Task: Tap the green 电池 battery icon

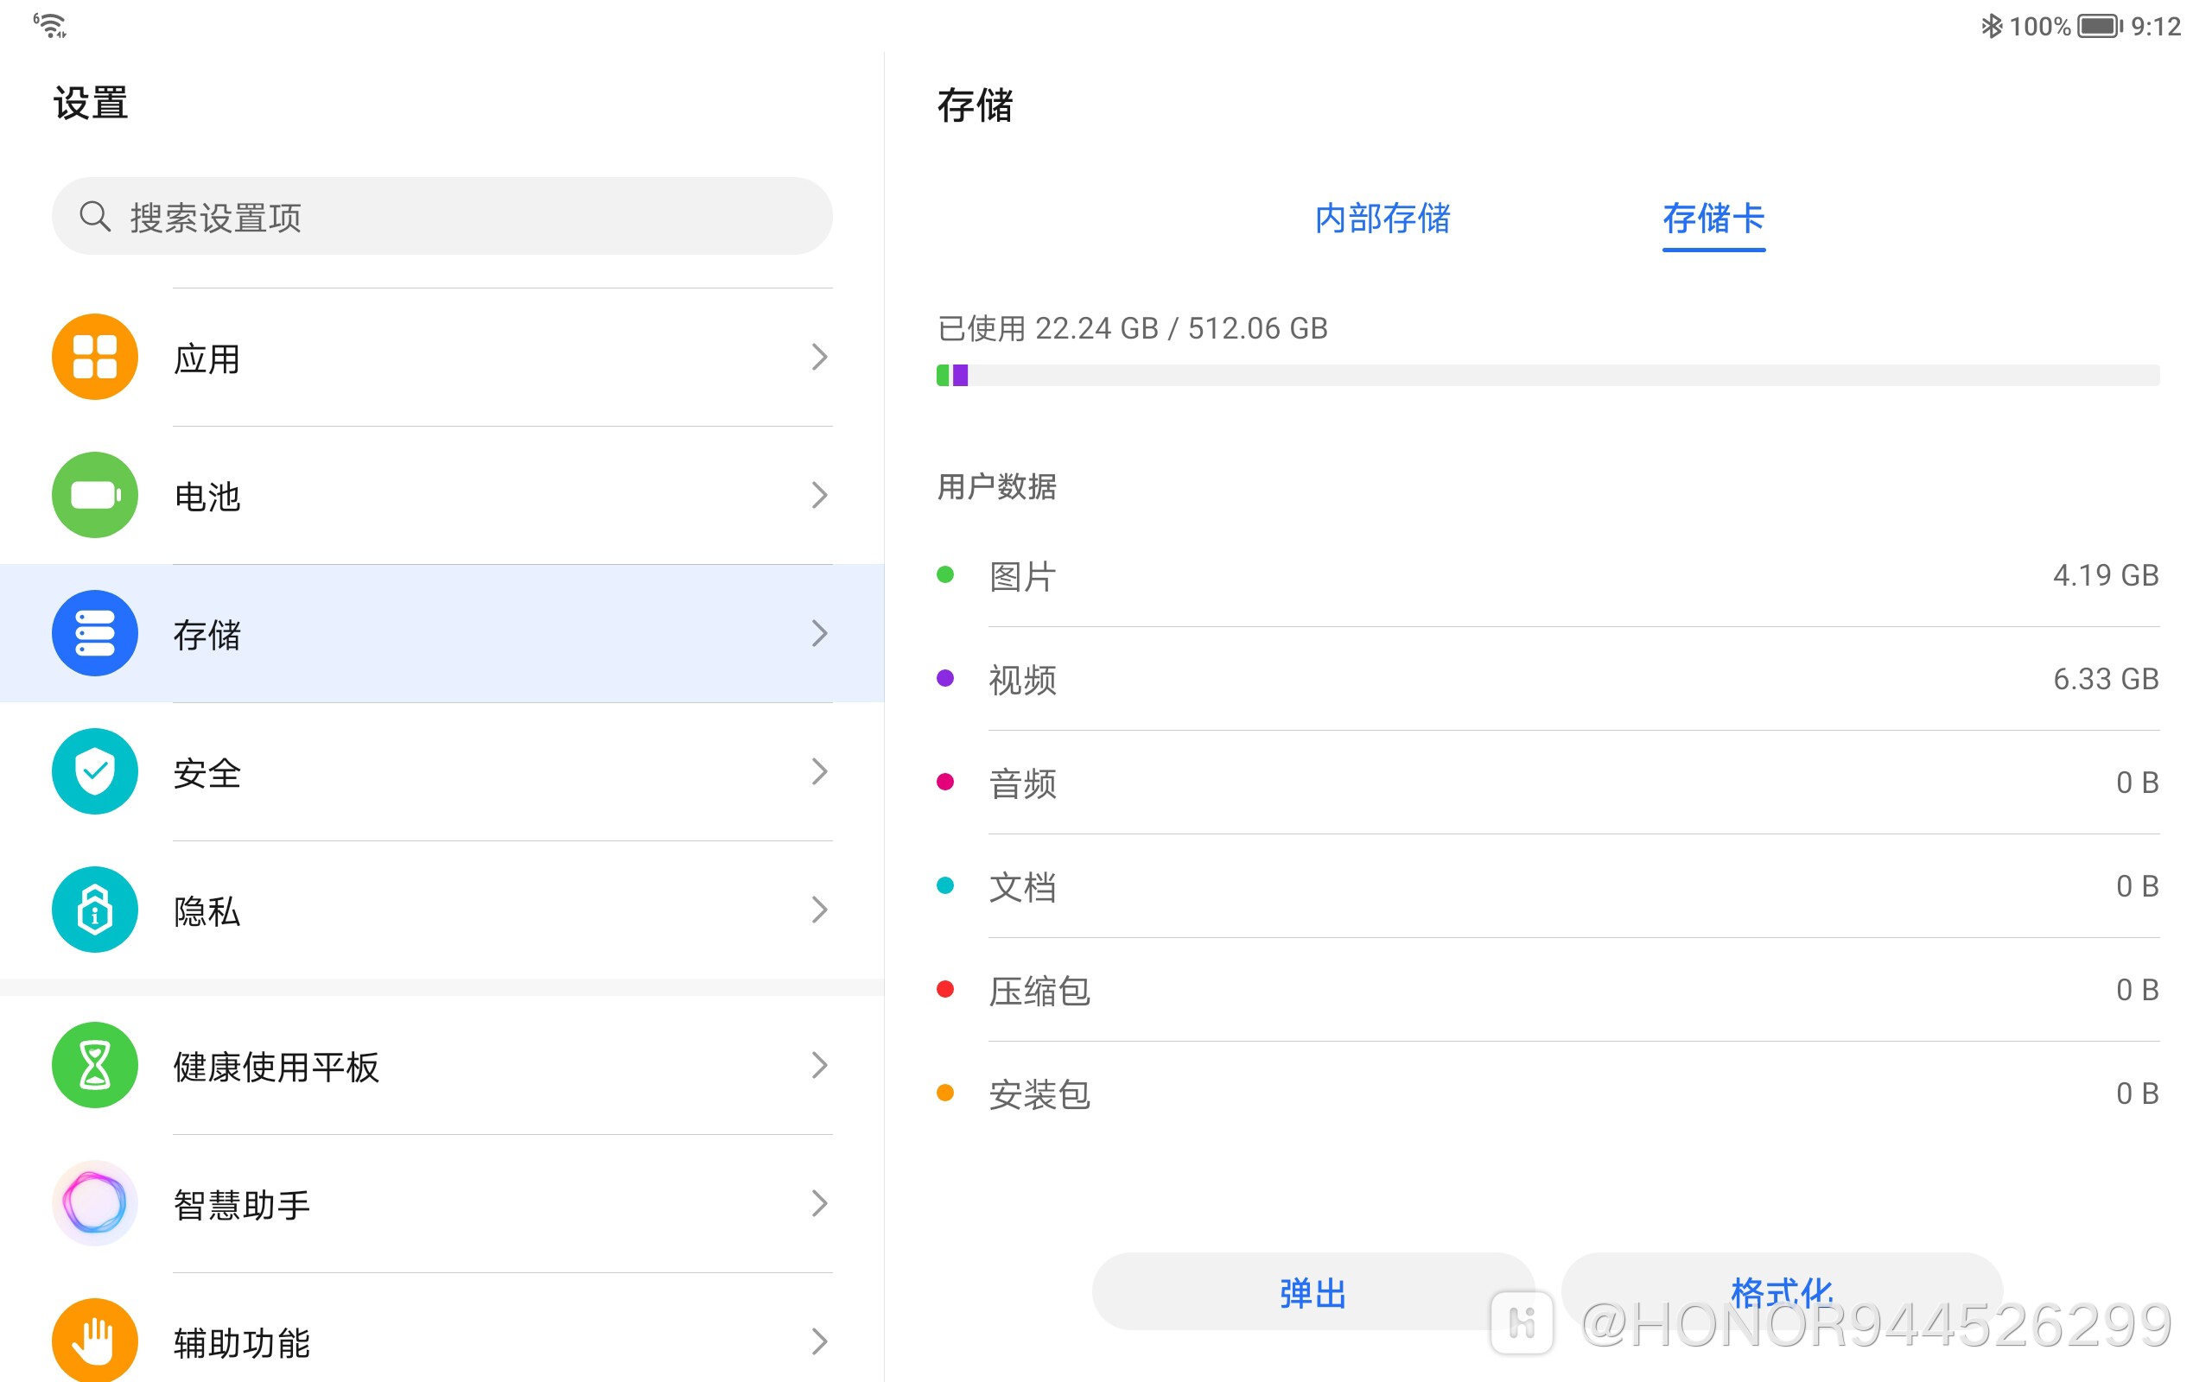Action: (95, 496)
